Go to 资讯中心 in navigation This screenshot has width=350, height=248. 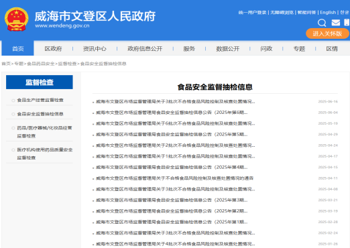95,48
